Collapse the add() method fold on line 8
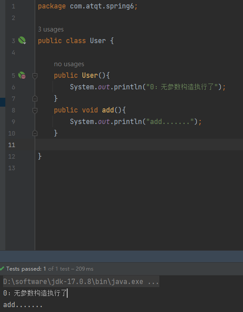The image size is (243, 312). click(x=35, y=110)
